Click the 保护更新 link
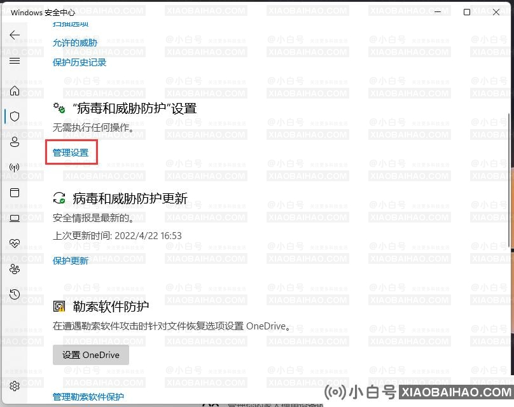 [71, 261]
